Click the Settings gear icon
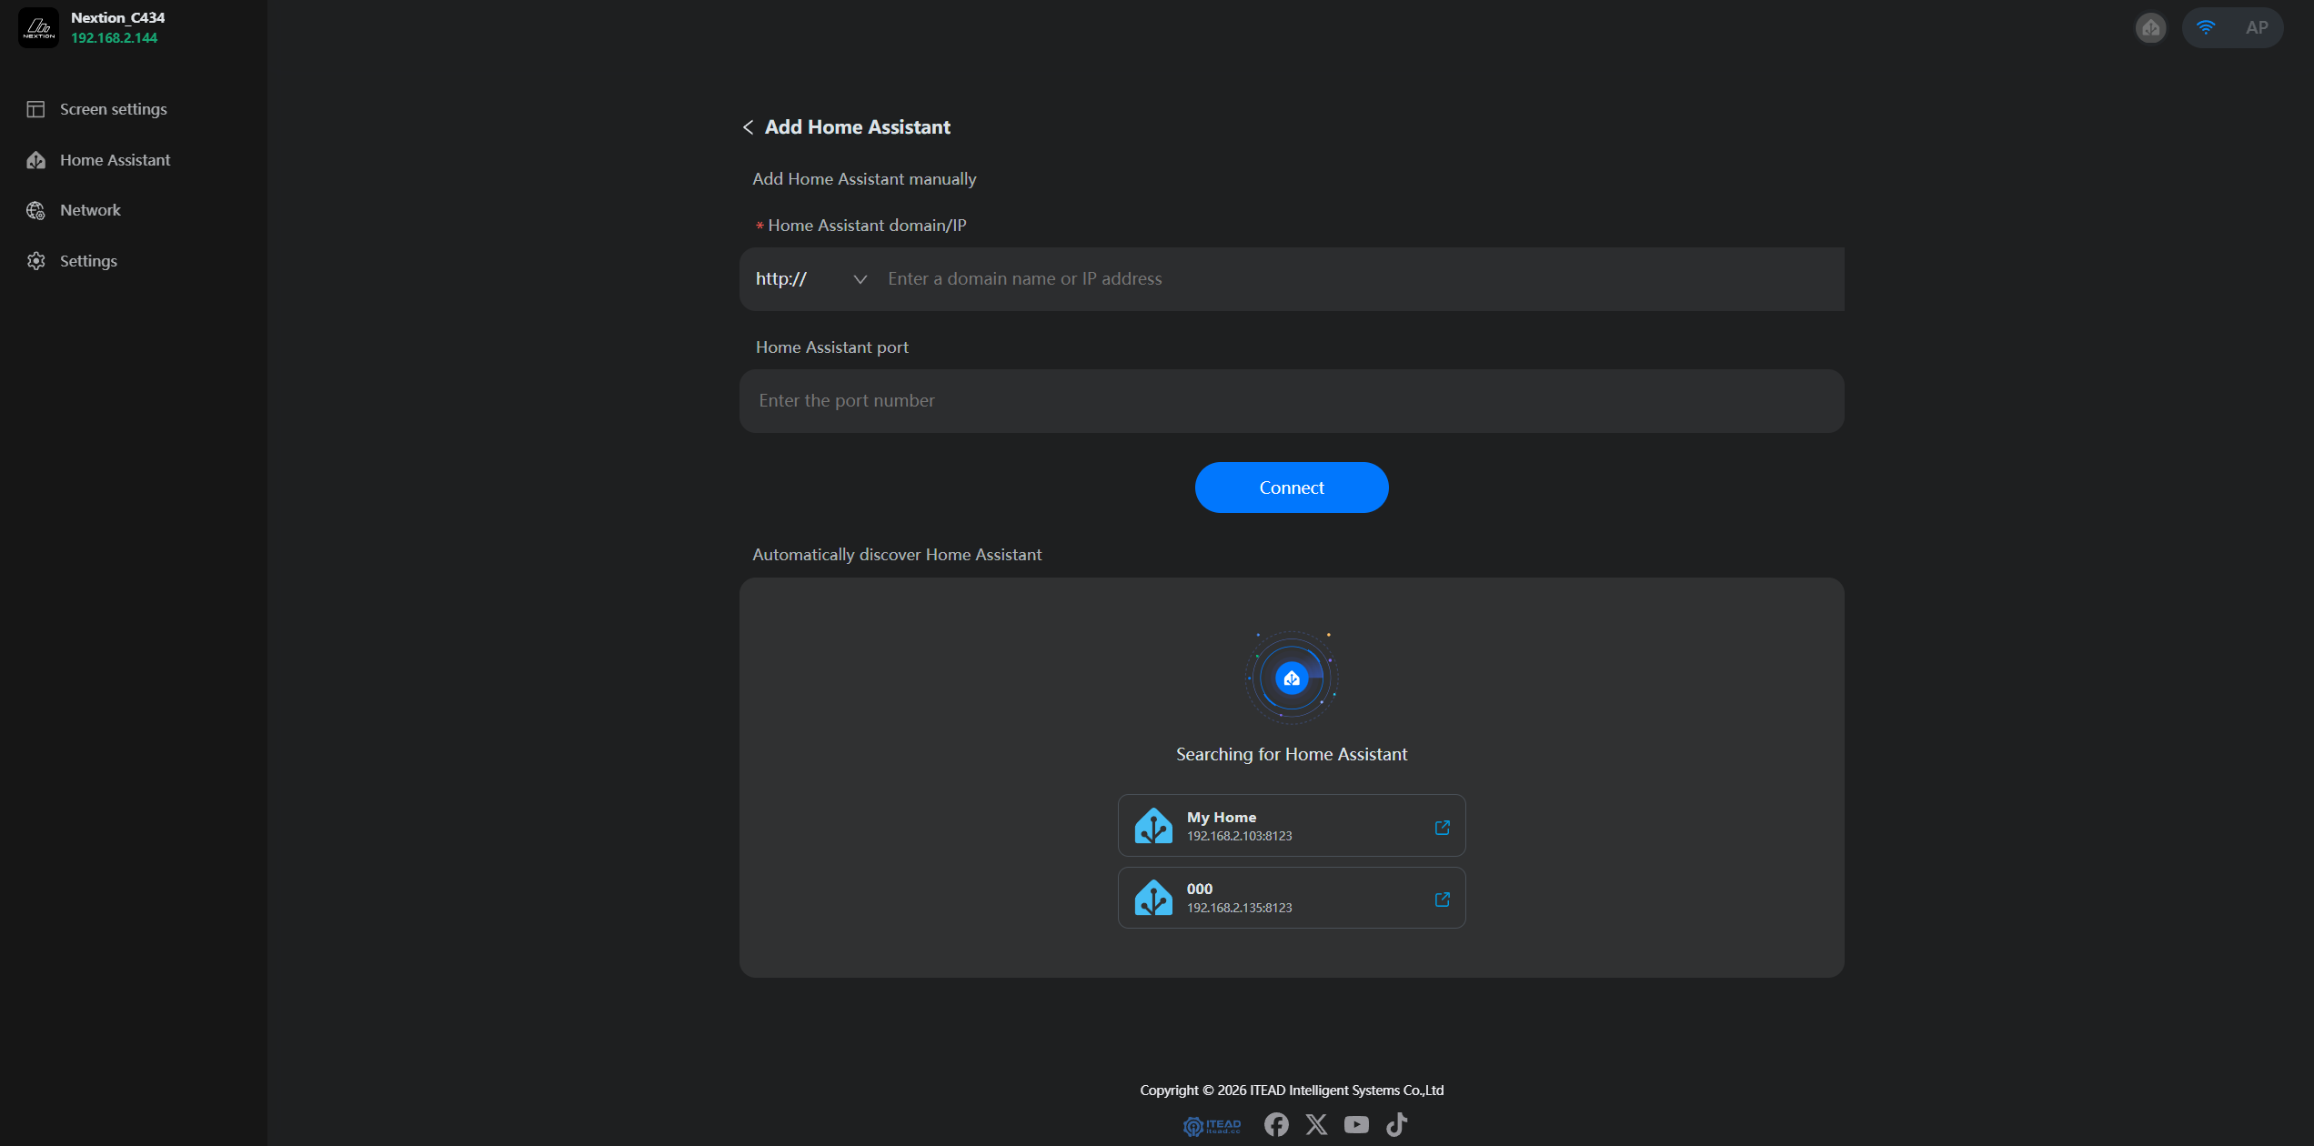2314x1146 pixels. coord(35,261)
